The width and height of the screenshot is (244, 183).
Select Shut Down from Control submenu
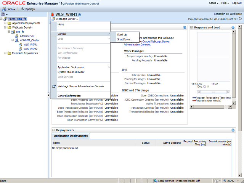tap(125, 39)
